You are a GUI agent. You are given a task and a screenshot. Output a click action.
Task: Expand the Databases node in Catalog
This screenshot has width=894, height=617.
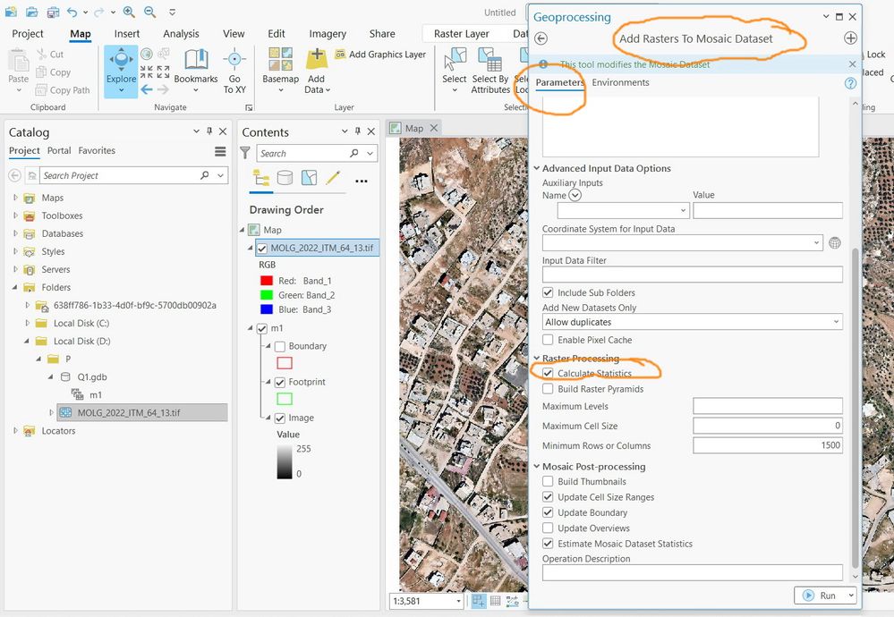[x=15, y=233]
